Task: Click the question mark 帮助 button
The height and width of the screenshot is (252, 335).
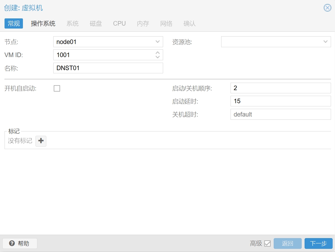Action: 20,243
